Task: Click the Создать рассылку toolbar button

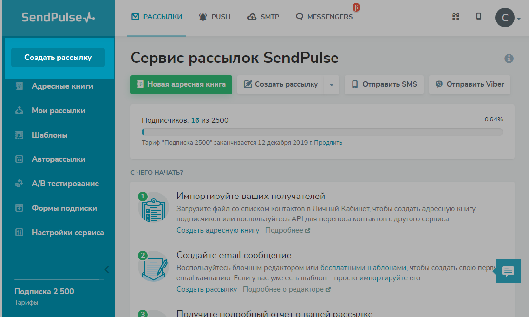Action: [x=281, y=84]
